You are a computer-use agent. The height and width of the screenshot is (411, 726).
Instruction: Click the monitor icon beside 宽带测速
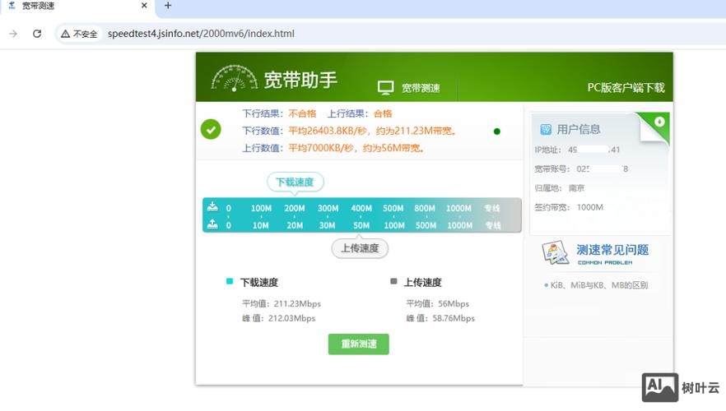[385, 88]
